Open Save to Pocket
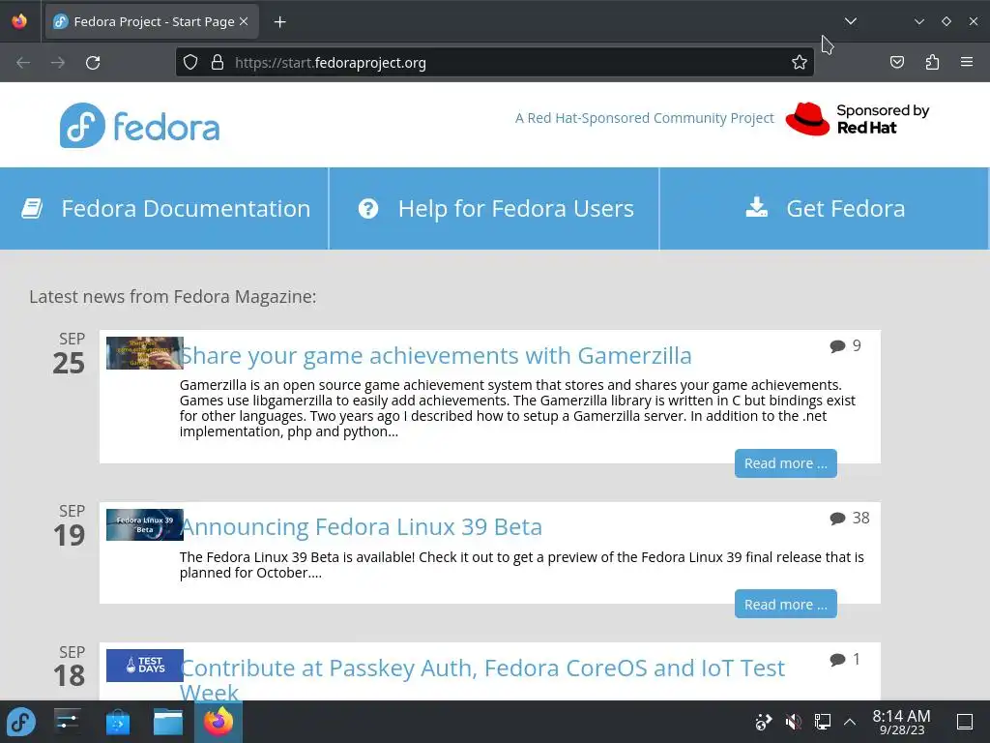Screen dimensions: 990x743 [x=896, y=62]
